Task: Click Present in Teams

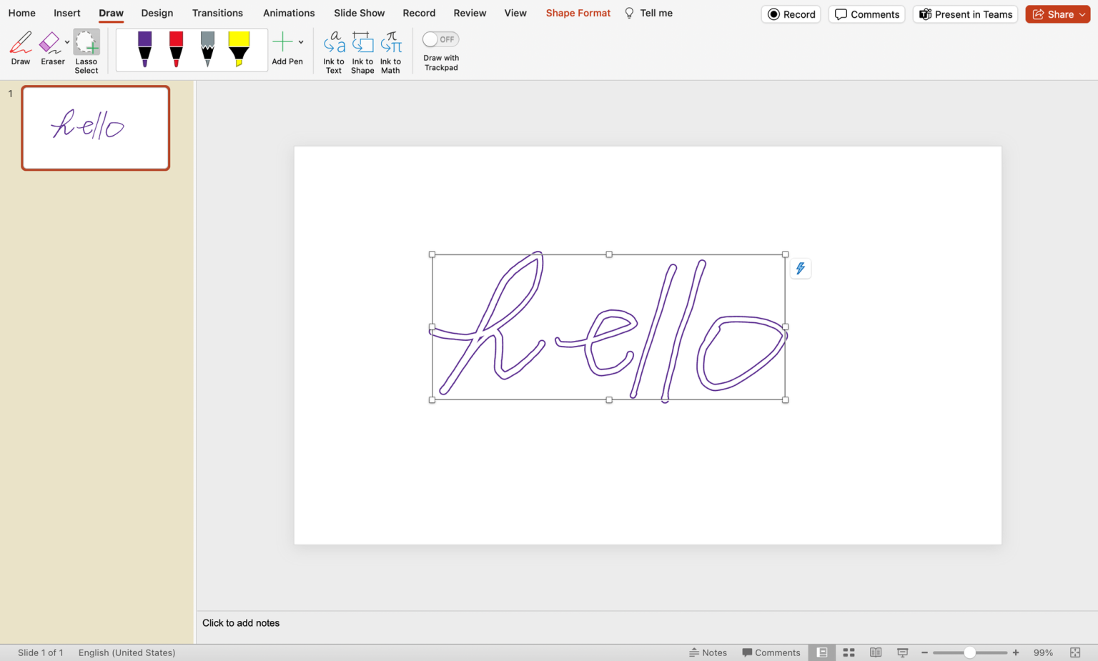Action: (966, 14)
